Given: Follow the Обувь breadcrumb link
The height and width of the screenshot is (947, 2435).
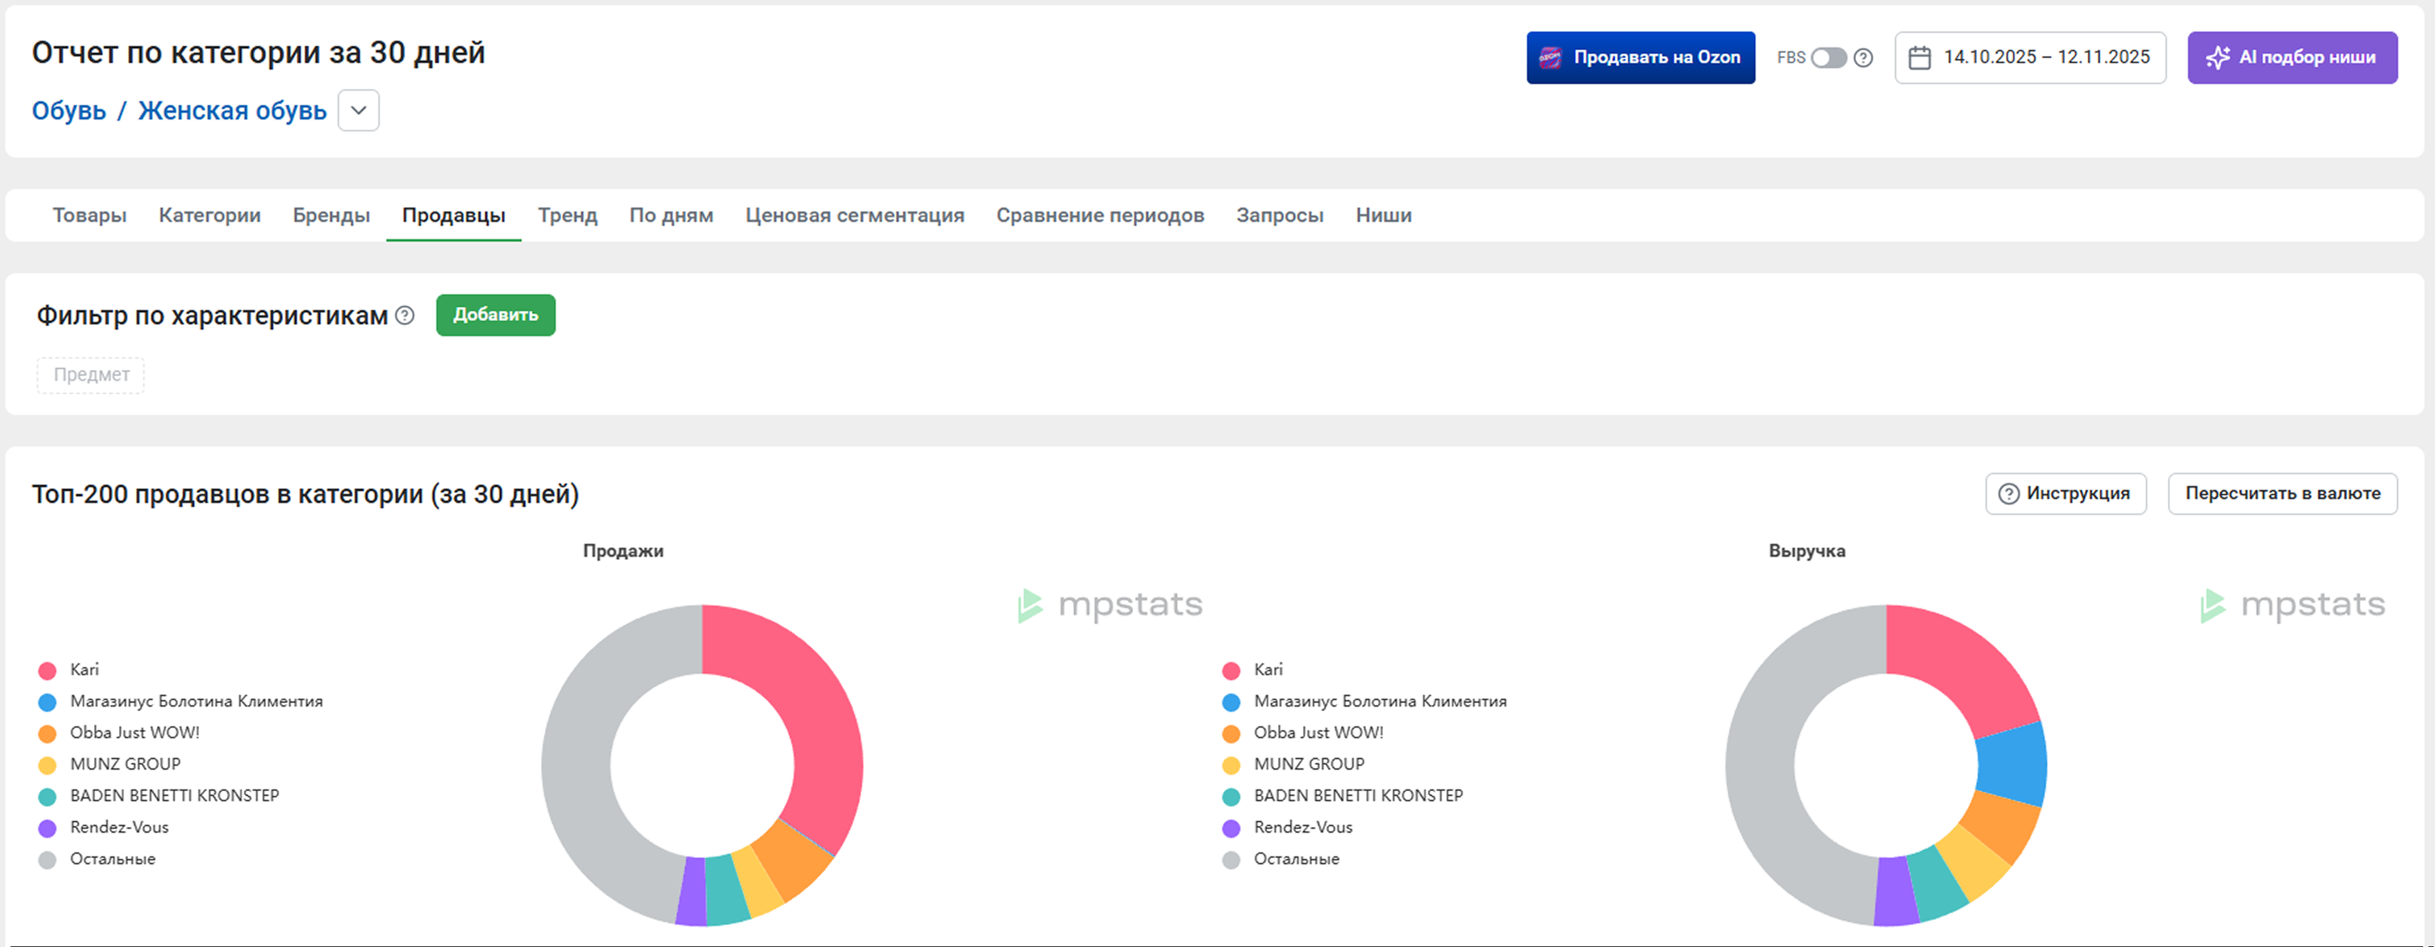Looking at the screenshot, I should 69,110.
